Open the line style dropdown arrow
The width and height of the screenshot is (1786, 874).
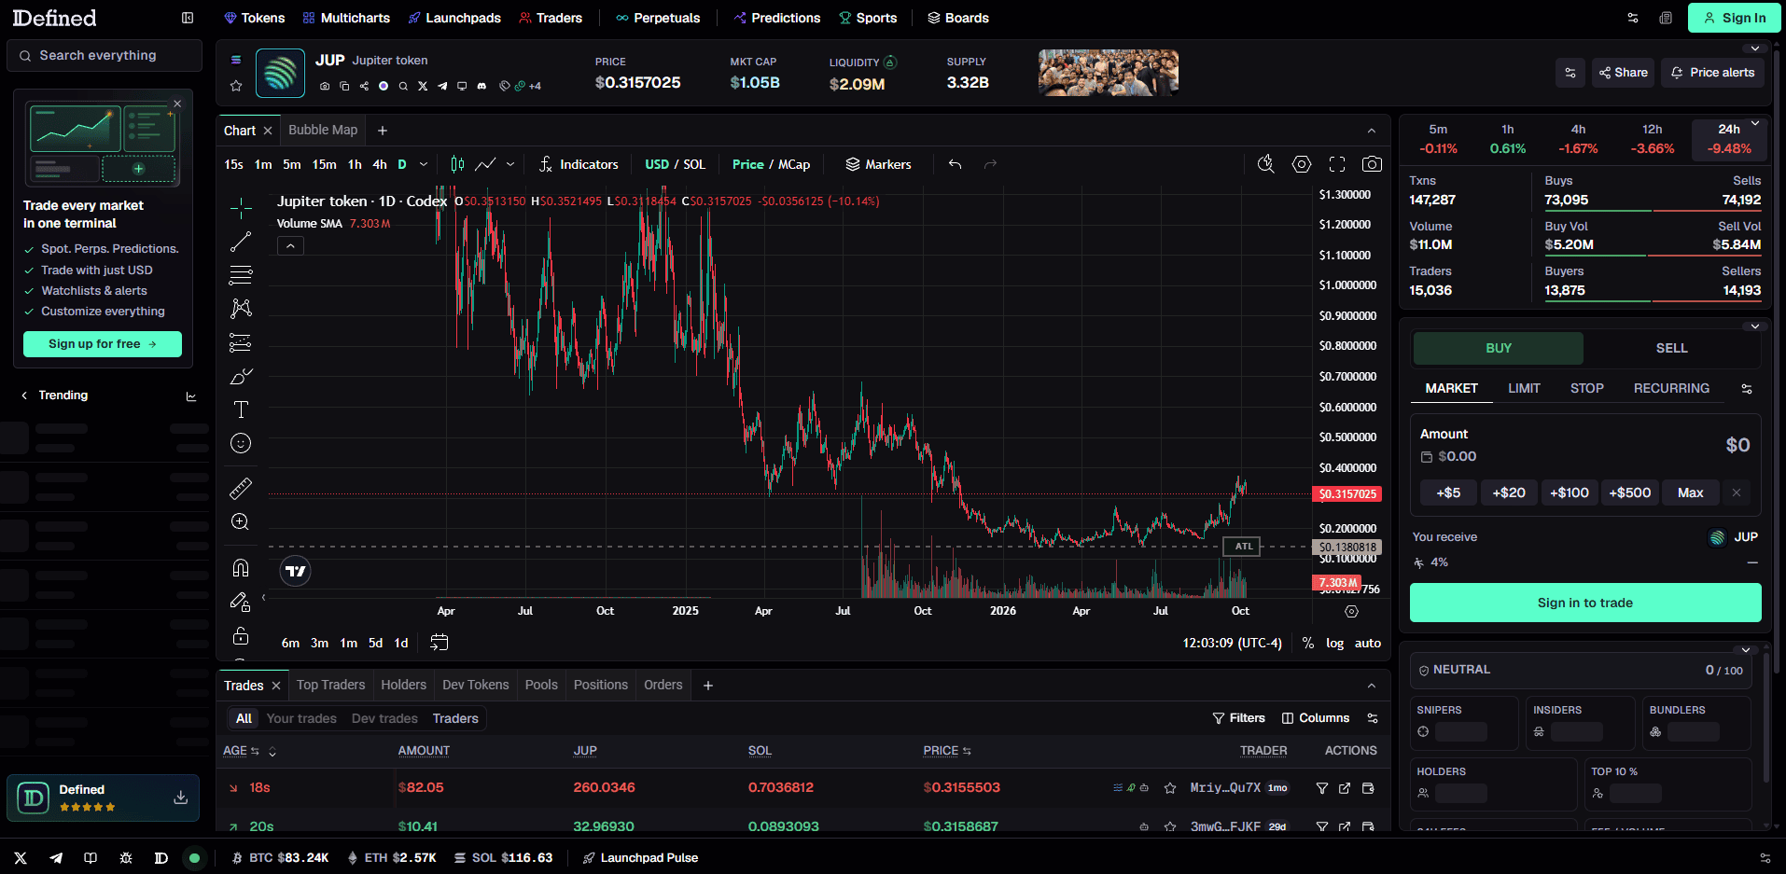tap(510, 164)
